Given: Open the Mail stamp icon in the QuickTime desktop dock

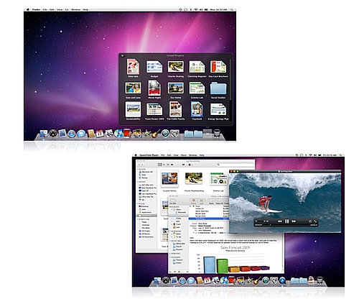Looking at the screenshot, I should (x=174, y=280).
